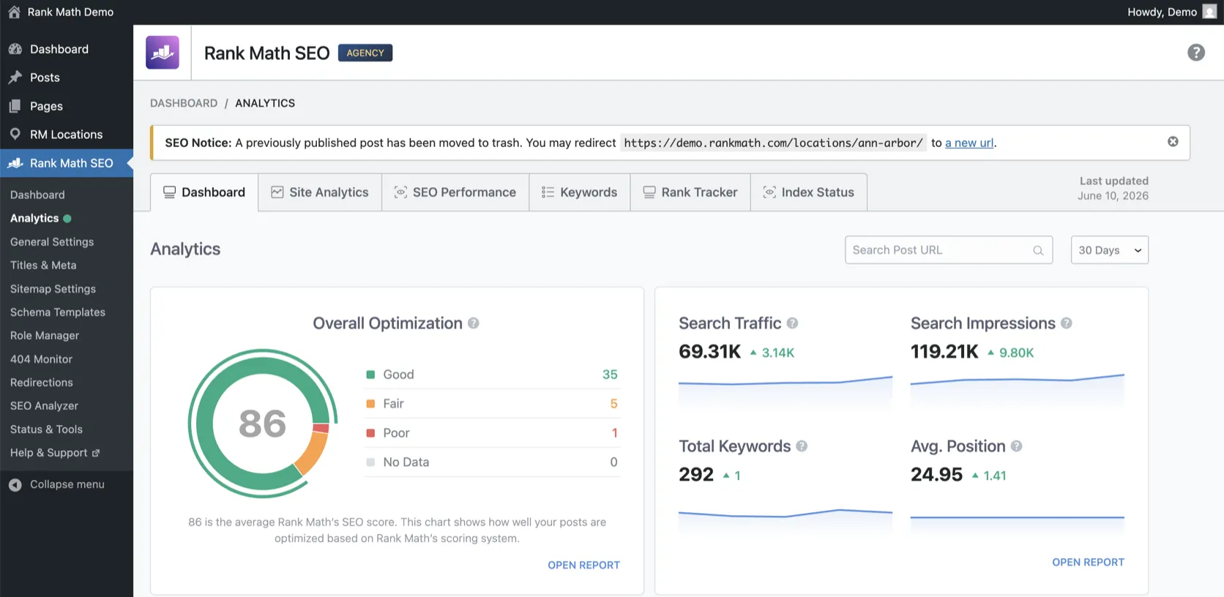
Task: Click Howdy, Demo account text
Action: pyautogui.click(x=1162, y=12)
